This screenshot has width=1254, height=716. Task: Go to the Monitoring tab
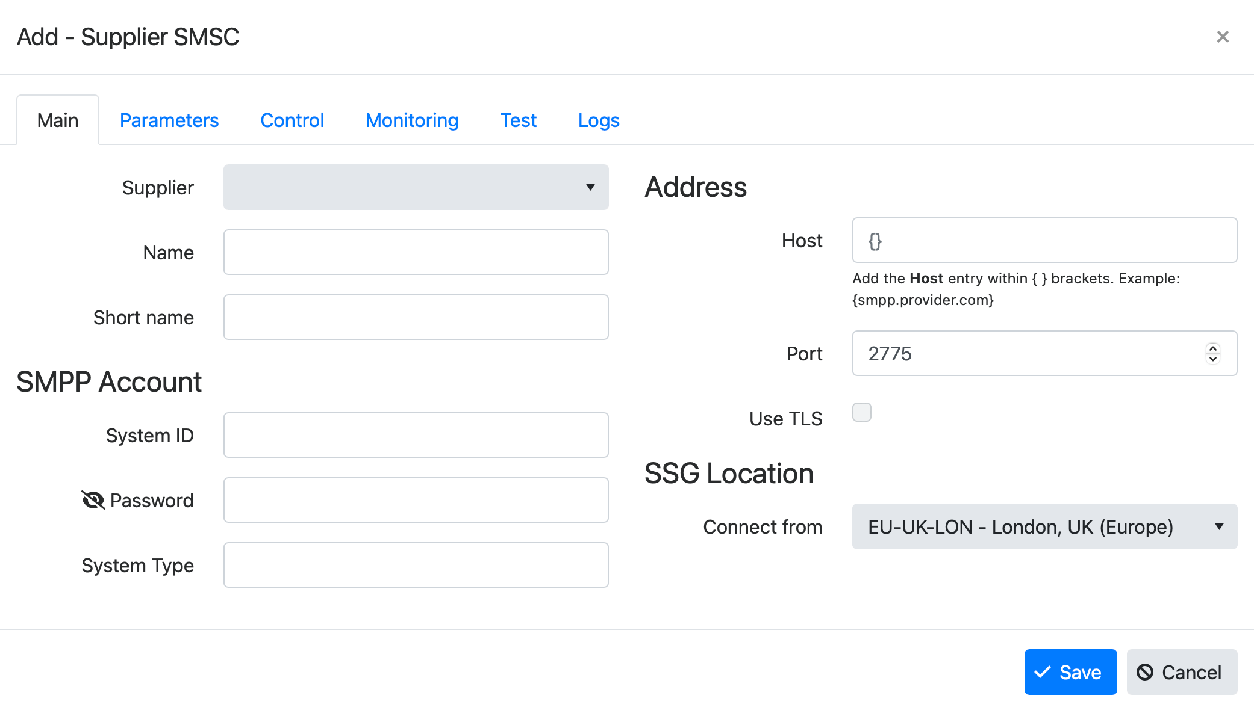(x=412, y=120)
